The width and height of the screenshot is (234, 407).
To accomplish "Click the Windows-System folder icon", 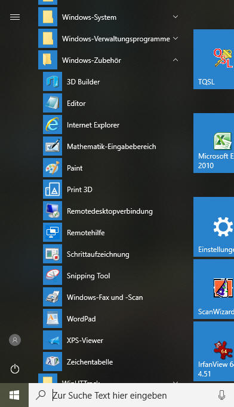I will (x=48, y=17).
